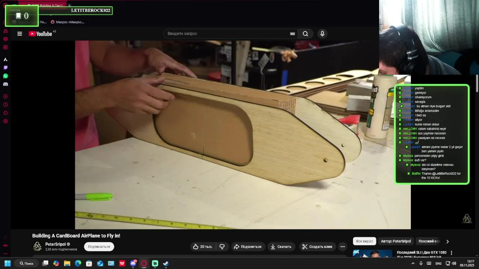The height and width of the screenshot is (269, 479).
Task: Show more filter chips with right arrow
Action: pyautogui.click(x=448, y=241)
